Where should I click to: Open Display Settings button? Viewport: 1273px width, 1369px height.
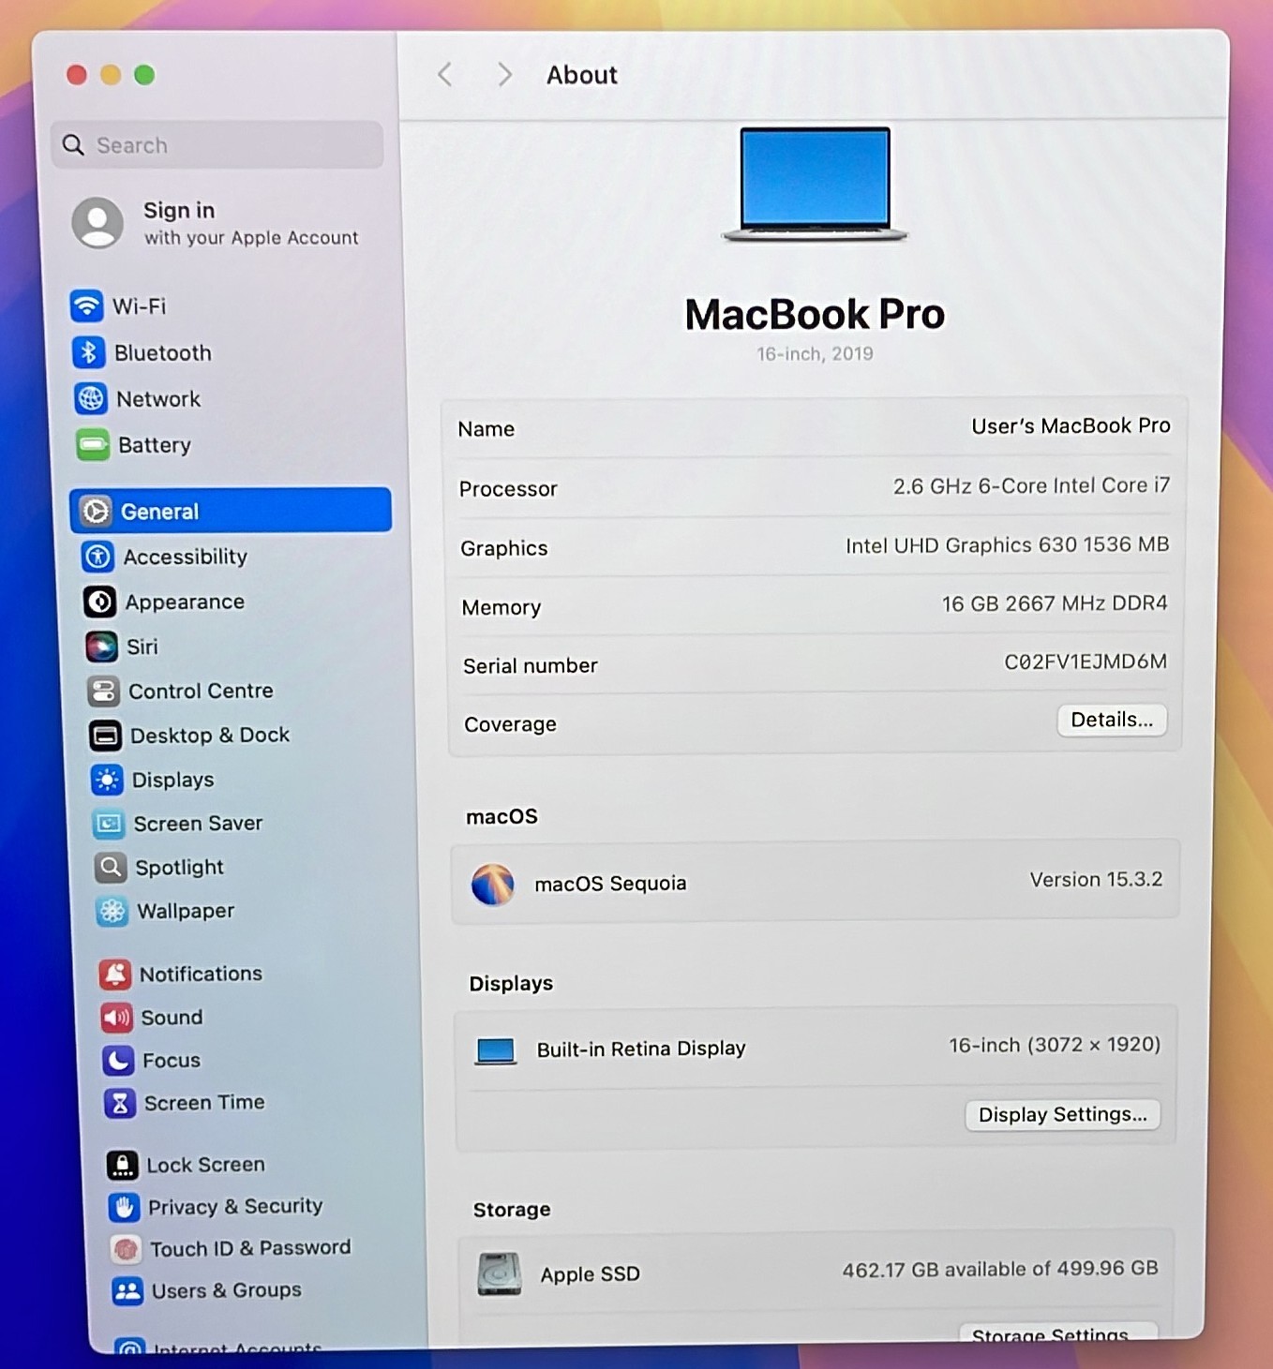pyautogui.click(x=1062, y=1115)
